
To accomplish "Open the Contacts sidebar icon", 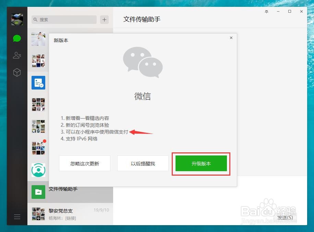I will click(x=17, y=55).
